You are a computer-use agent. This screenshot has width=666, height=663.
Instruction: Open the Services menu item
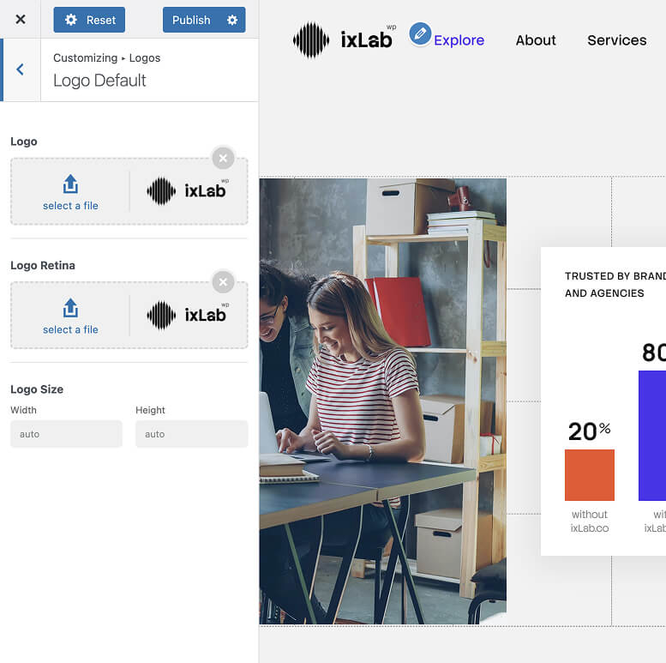coord(616,40)
